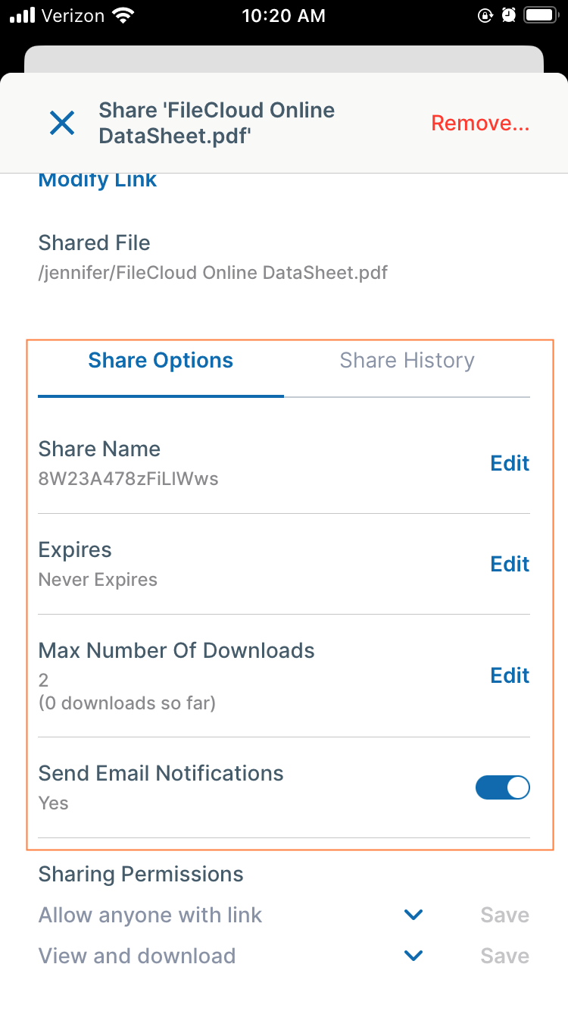Edit the Expires setting
This screenshot has width=568, height=1011.
(x=510, y=564)
